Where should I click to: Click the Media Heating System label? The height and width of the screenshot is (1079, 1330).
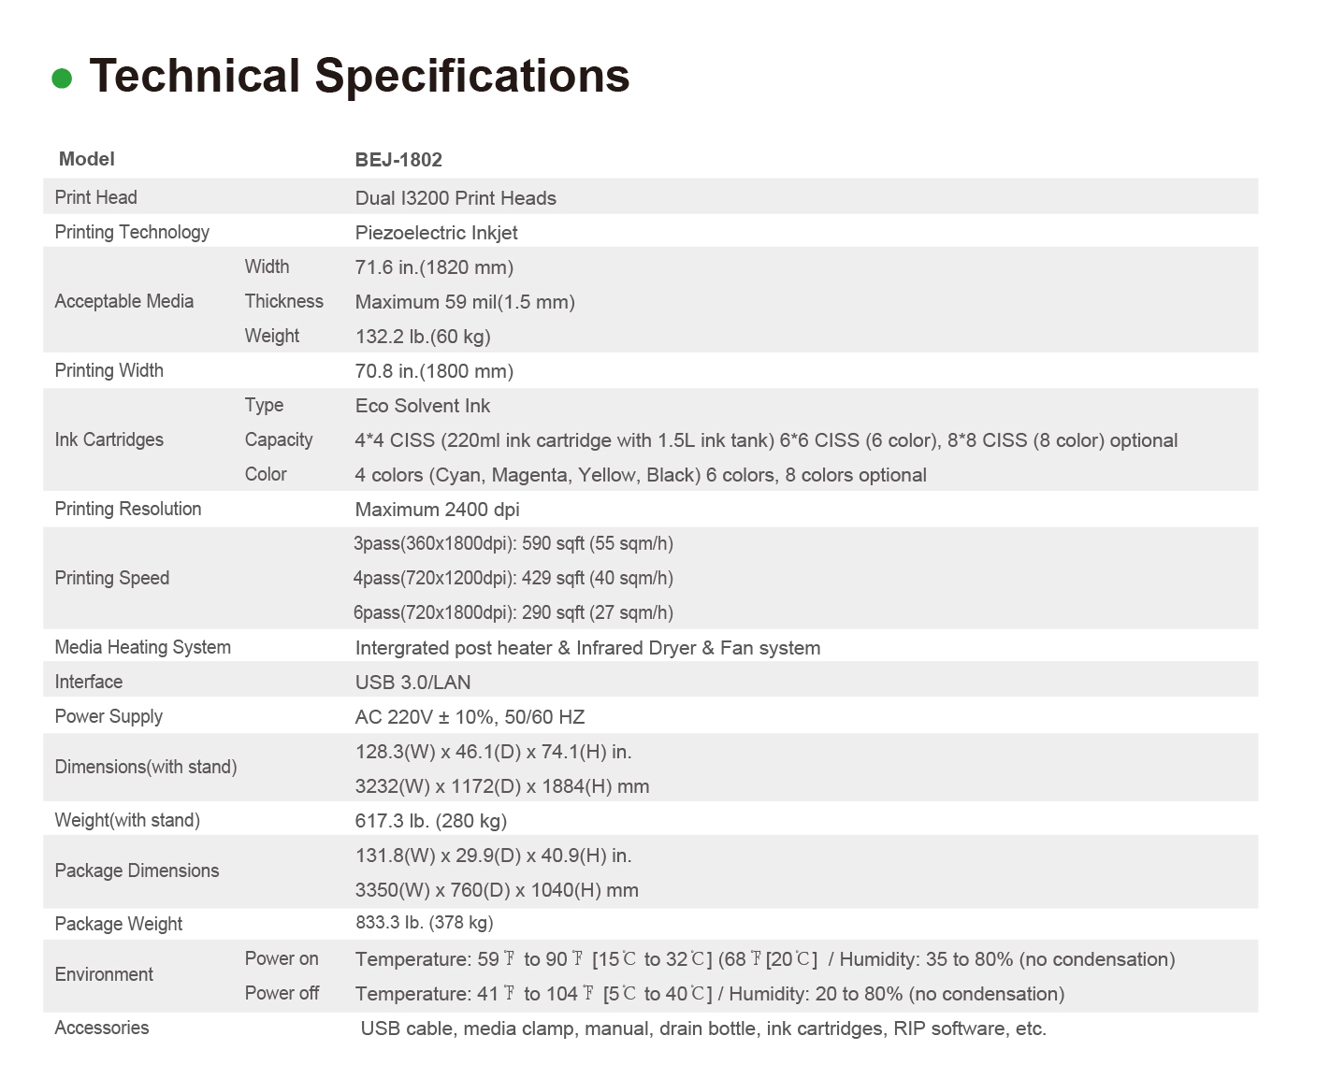click(x=143, y=647)
